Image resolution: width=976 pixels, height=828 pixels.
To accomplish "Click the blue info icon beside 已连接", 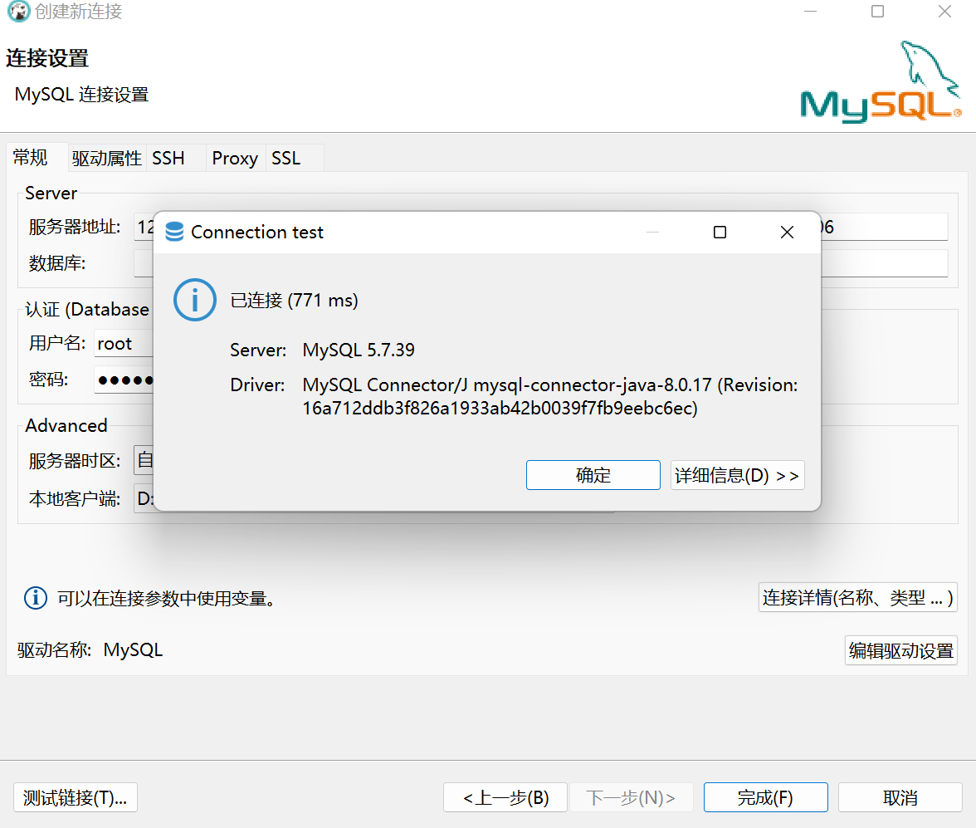I will point(195,300).
